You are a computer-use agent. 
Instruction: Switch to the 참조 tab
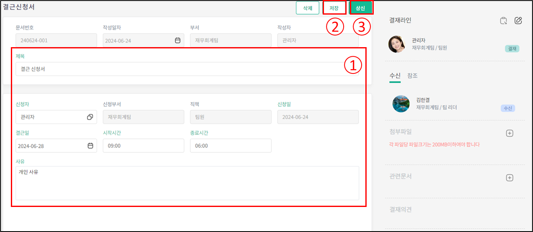(412, 76)
